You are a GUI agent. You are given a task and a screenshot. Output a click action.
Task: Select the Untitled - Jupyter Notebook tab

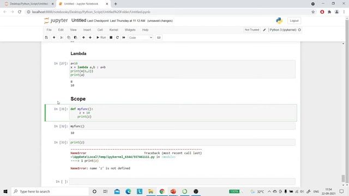pyautogui.click(x=81, y=4)
